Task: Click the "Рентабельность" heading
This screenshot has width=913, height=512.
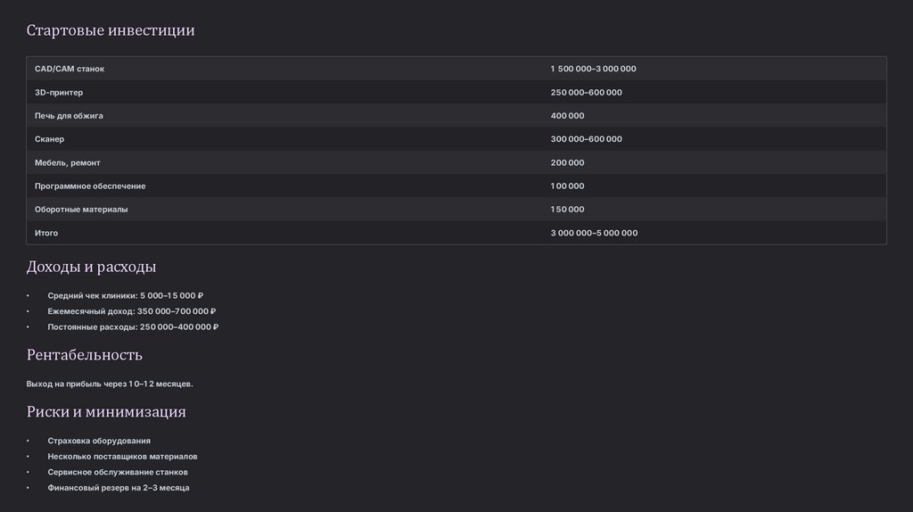Action: pyautogui.click(x=85, y=355)
